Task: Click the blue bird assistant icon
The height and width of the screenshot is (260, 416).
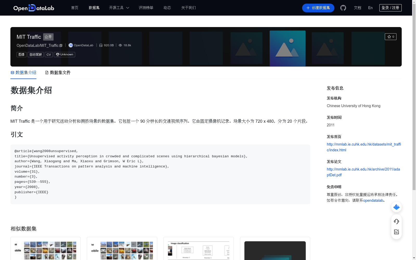Action: (396, 207)
